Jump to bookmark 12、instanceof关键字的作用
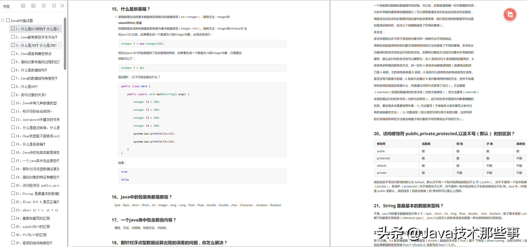Image resolution: width=527 pixels, height=247 pixels. 35,120
